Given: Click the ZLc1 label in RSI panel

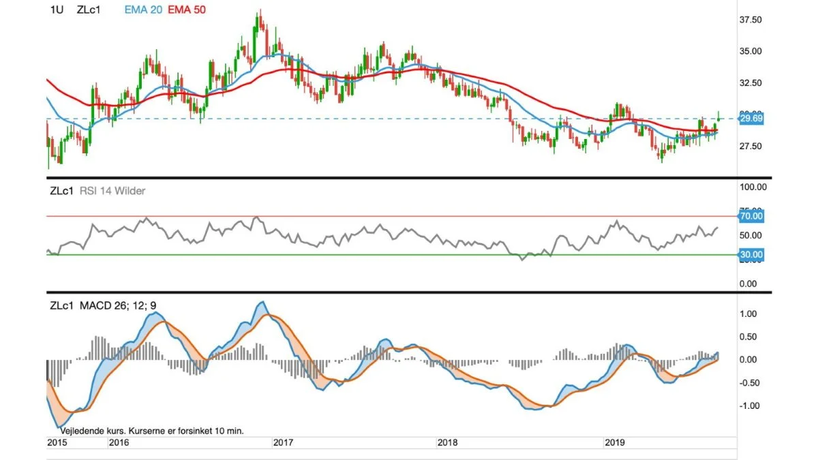Looking at the screenshot, I should pos(61,191).
